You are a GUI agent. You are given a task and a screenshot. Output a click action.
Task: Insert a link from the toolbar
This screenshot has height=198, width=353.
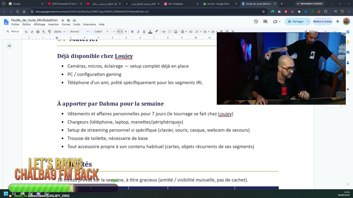click(x=164, y=32)
